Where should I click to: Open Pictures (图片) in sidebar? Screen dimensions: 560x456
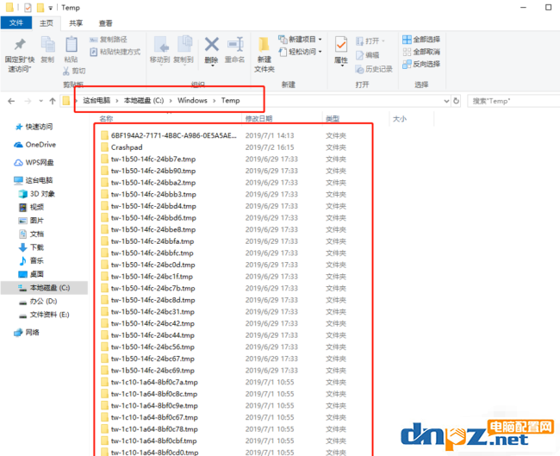point(31,221)
